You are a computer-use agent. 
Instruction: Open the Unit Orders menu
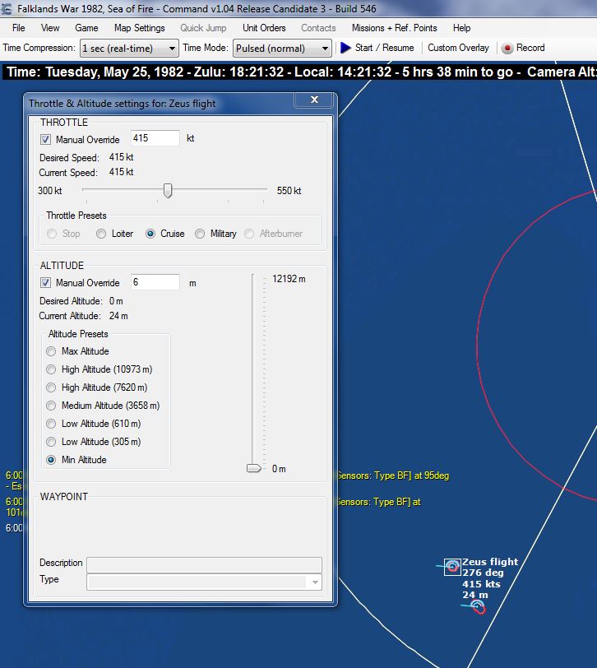coord(264,28)
